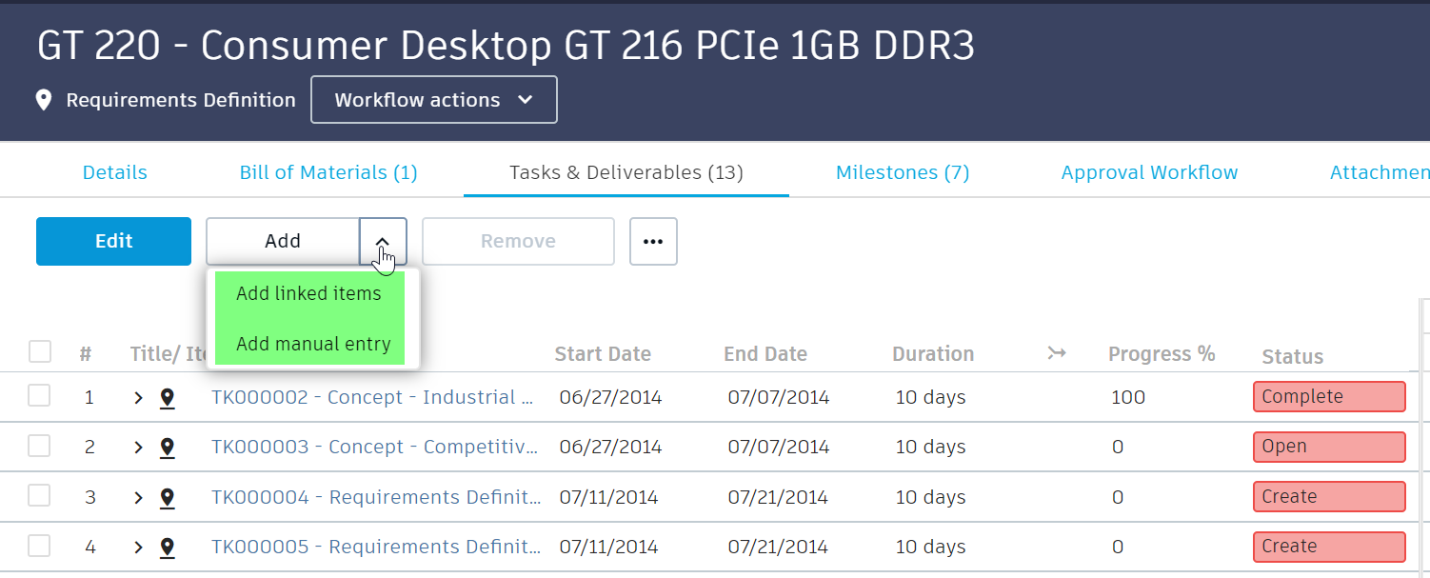Screen dimensions: 1430x578
Task: Switch to the Milestones (7) tab
Action: (x=902, y=172)
